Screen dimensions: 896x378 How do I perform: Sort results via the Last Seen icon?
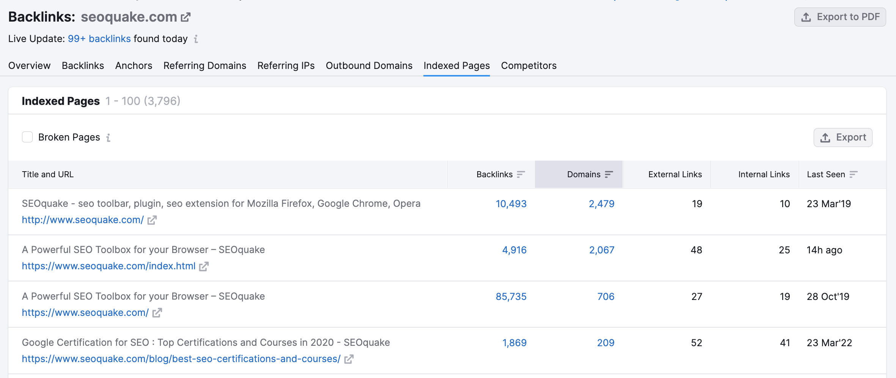click(853, 174)
